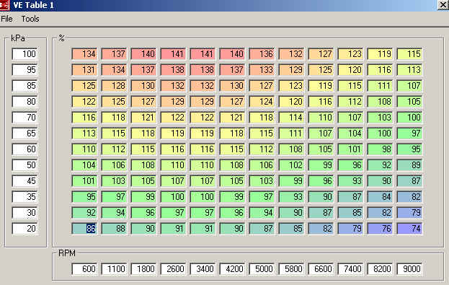The image size is (449, 285).
Task: Select VE cell 94 at 30 kPa, 1100 RPM
Action: tap(114, 213)
